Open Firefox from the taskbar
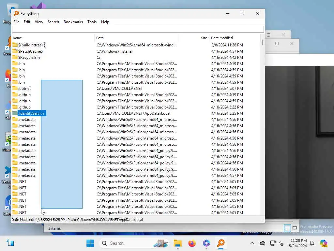This screenshot has height=251, width=334. [x=192, y=243]
